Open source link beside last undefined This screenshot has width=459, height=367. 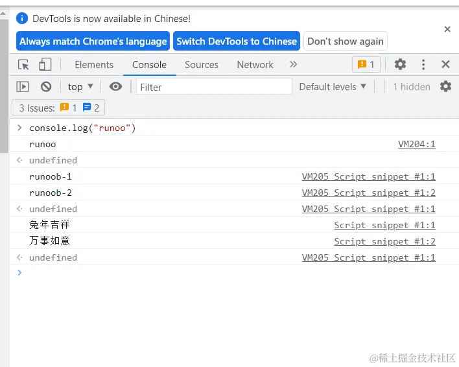(x=368, y=257)
